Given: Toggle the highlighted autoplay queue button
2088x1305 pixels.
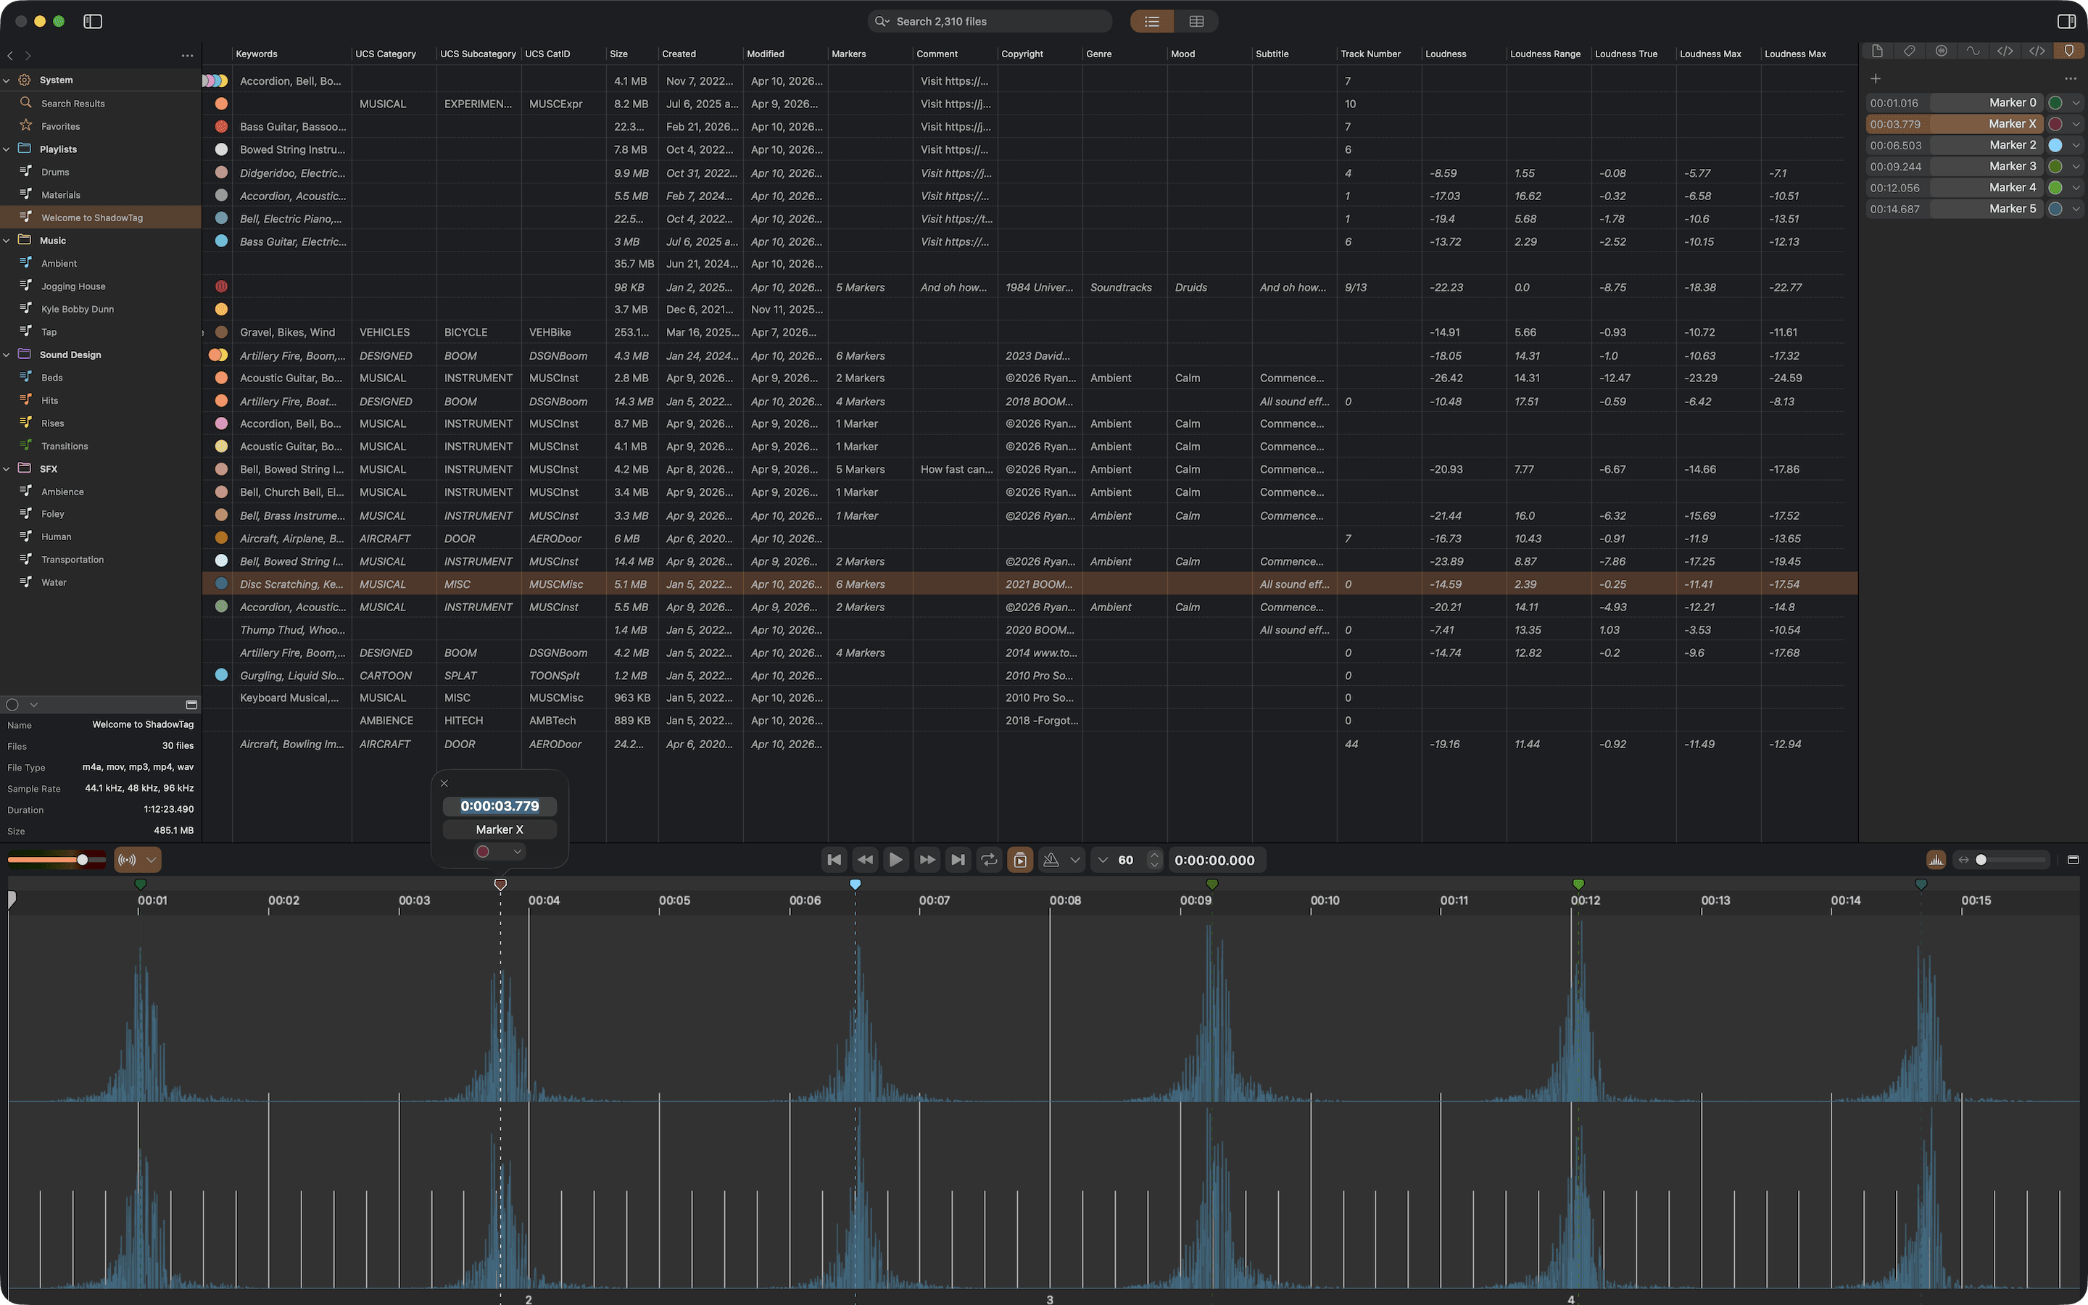Looking at the screenshot, I should coord(1020,860).
